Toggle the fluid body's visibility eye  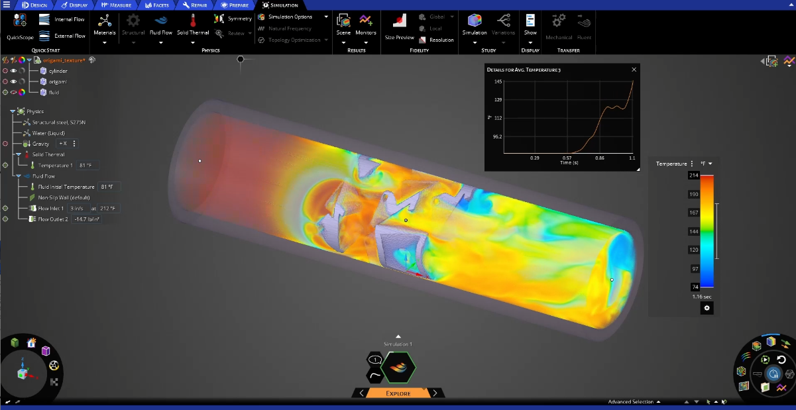(x=15, y=93)
